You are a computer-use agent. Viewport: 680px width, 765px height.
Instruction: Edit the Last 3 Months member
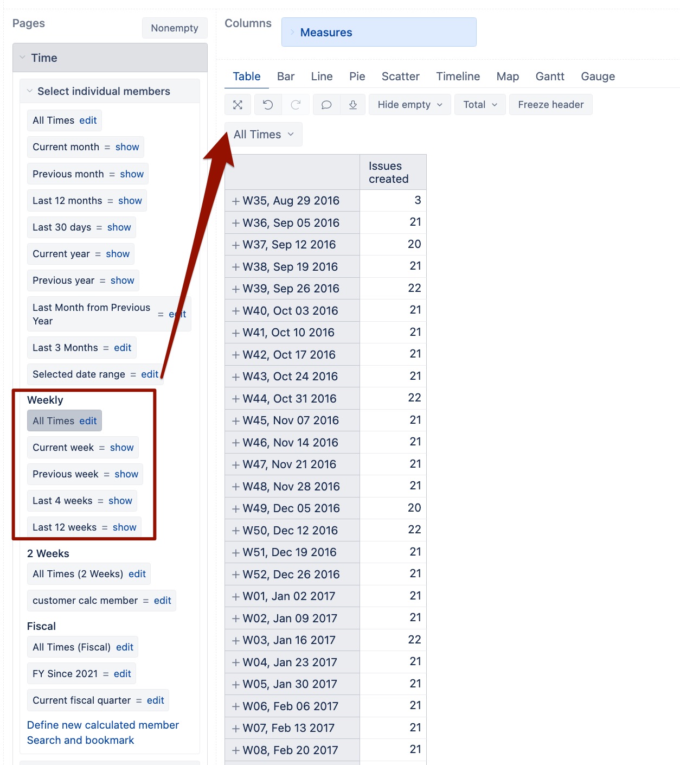click(123, 348)
